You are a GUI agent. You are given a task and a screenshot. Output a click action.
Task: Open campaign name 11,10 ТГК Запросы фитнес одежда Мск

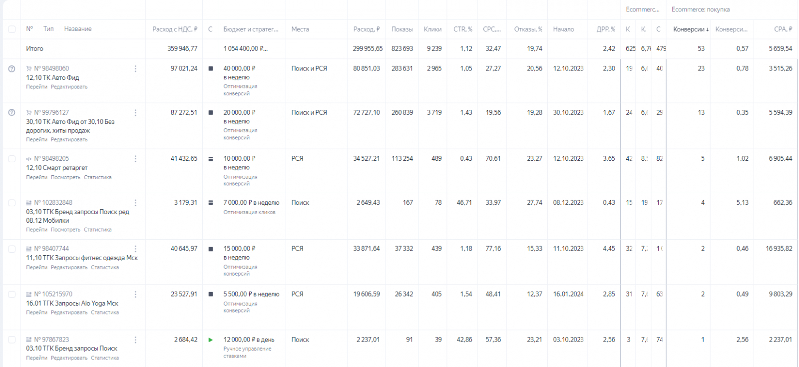tap(82, 258)
